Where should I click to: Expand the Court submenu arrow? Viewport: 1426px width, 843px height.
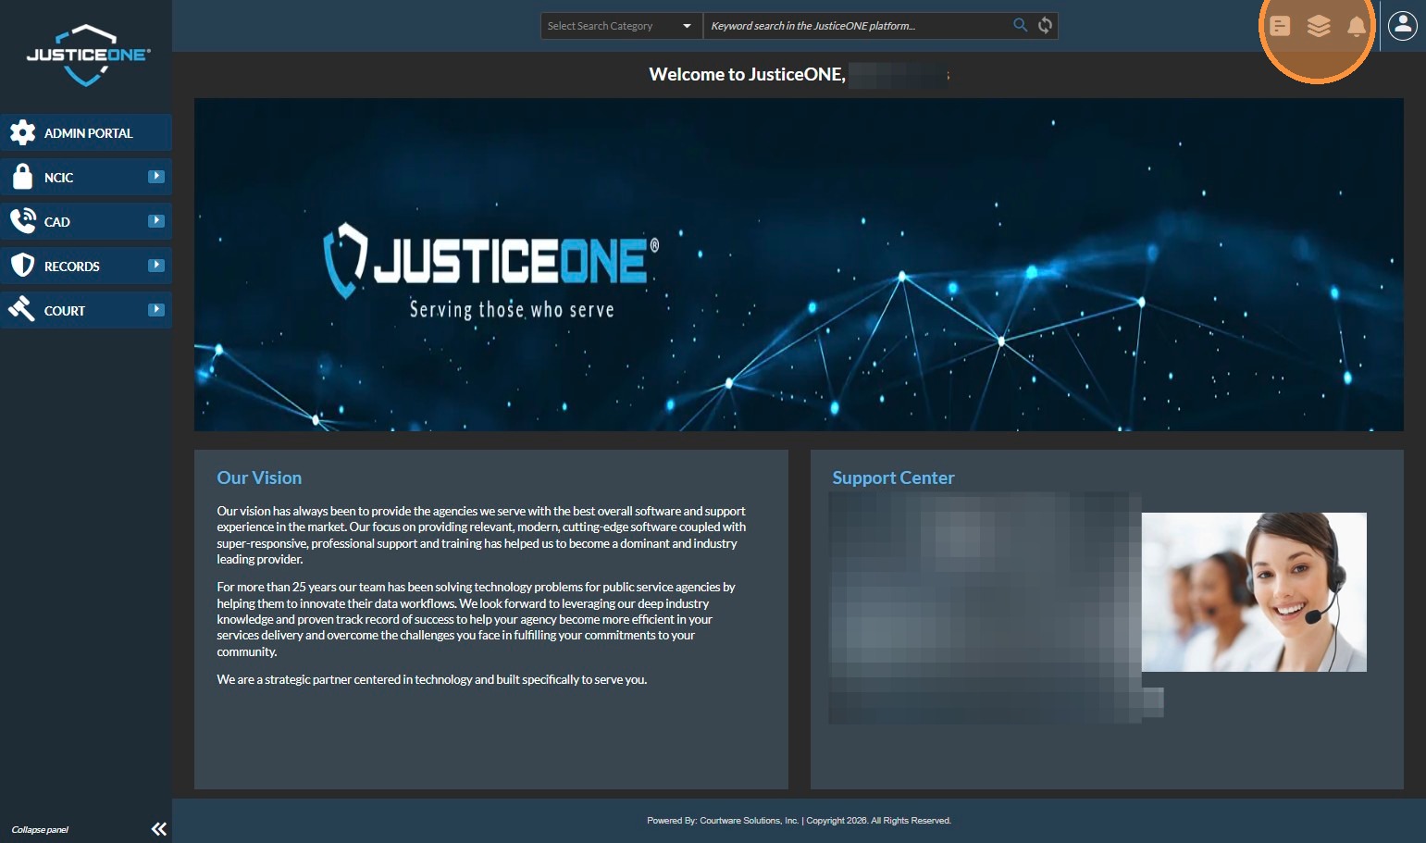155,309
